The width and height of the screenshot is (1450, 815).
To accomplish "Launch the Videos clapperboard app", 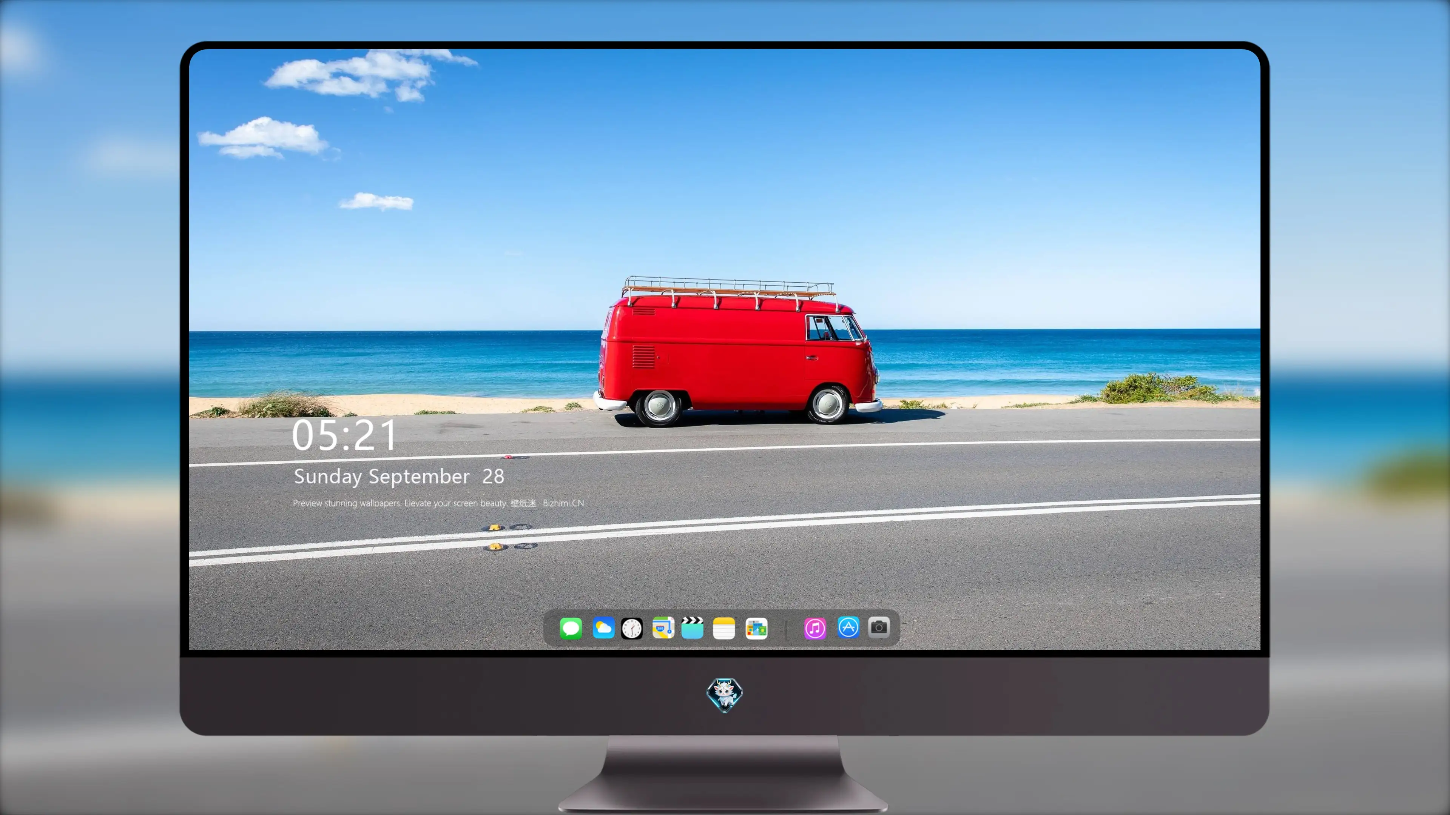I will (693, 628).
